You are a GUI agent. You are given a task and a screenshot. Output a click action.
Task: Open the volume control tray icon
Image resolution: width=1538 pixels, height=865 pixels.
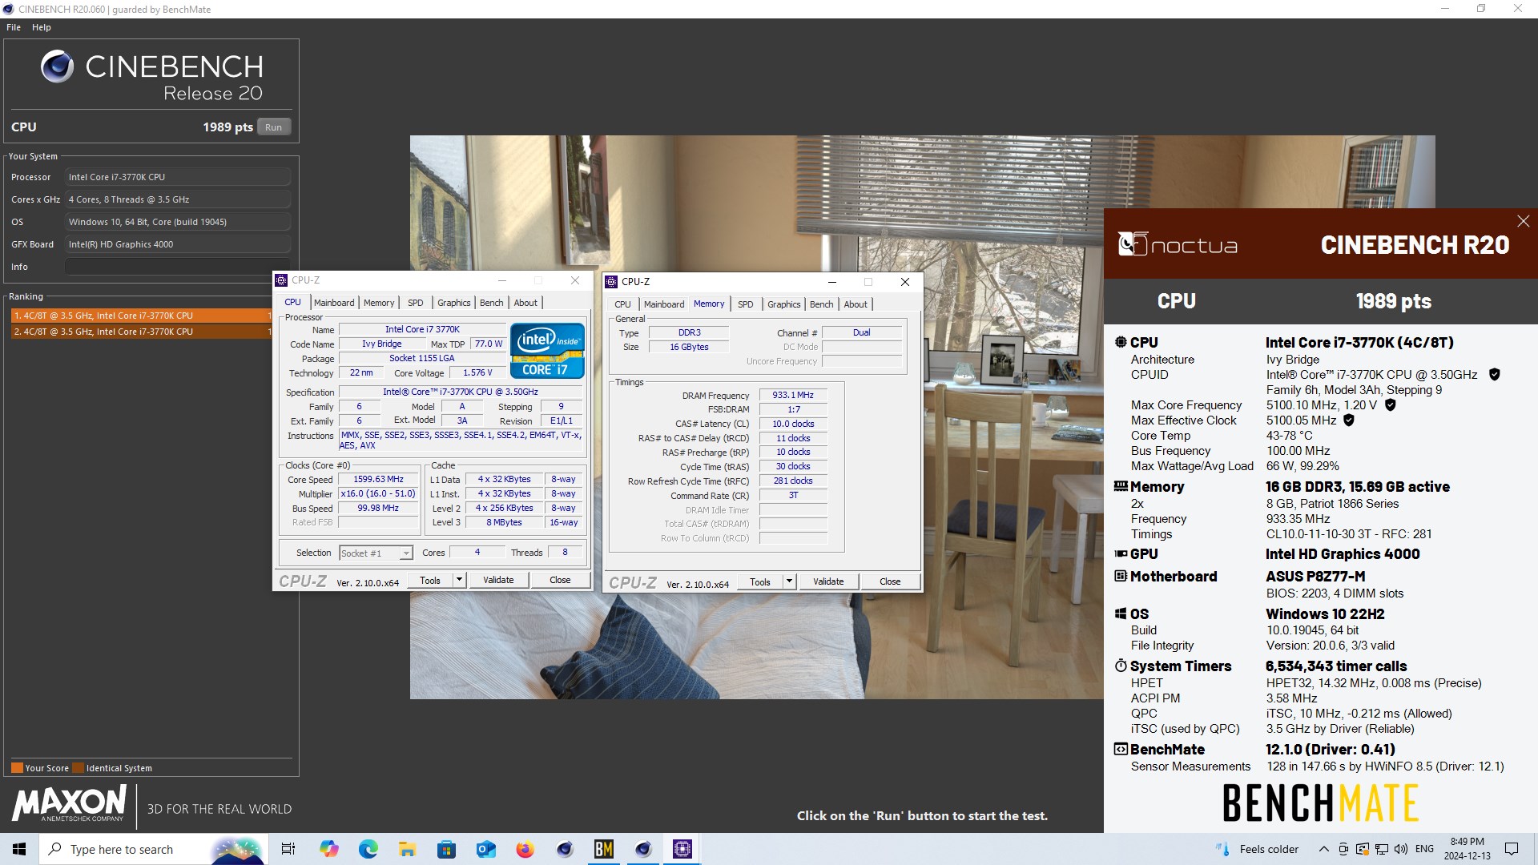click(1400, 849)
